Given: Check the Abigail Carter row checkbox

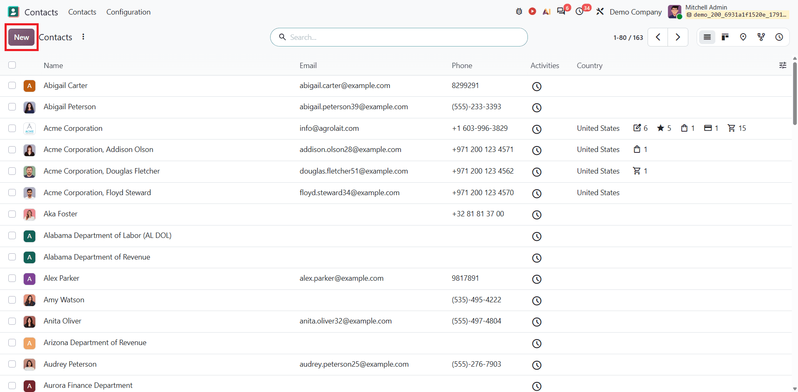Looking at the screenshot, I should pyautogui.click(x=12, y=86).
